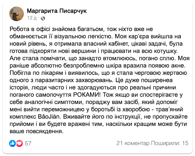
Task: Click the "12 д" post timestamp
Action: pos(32,18)
